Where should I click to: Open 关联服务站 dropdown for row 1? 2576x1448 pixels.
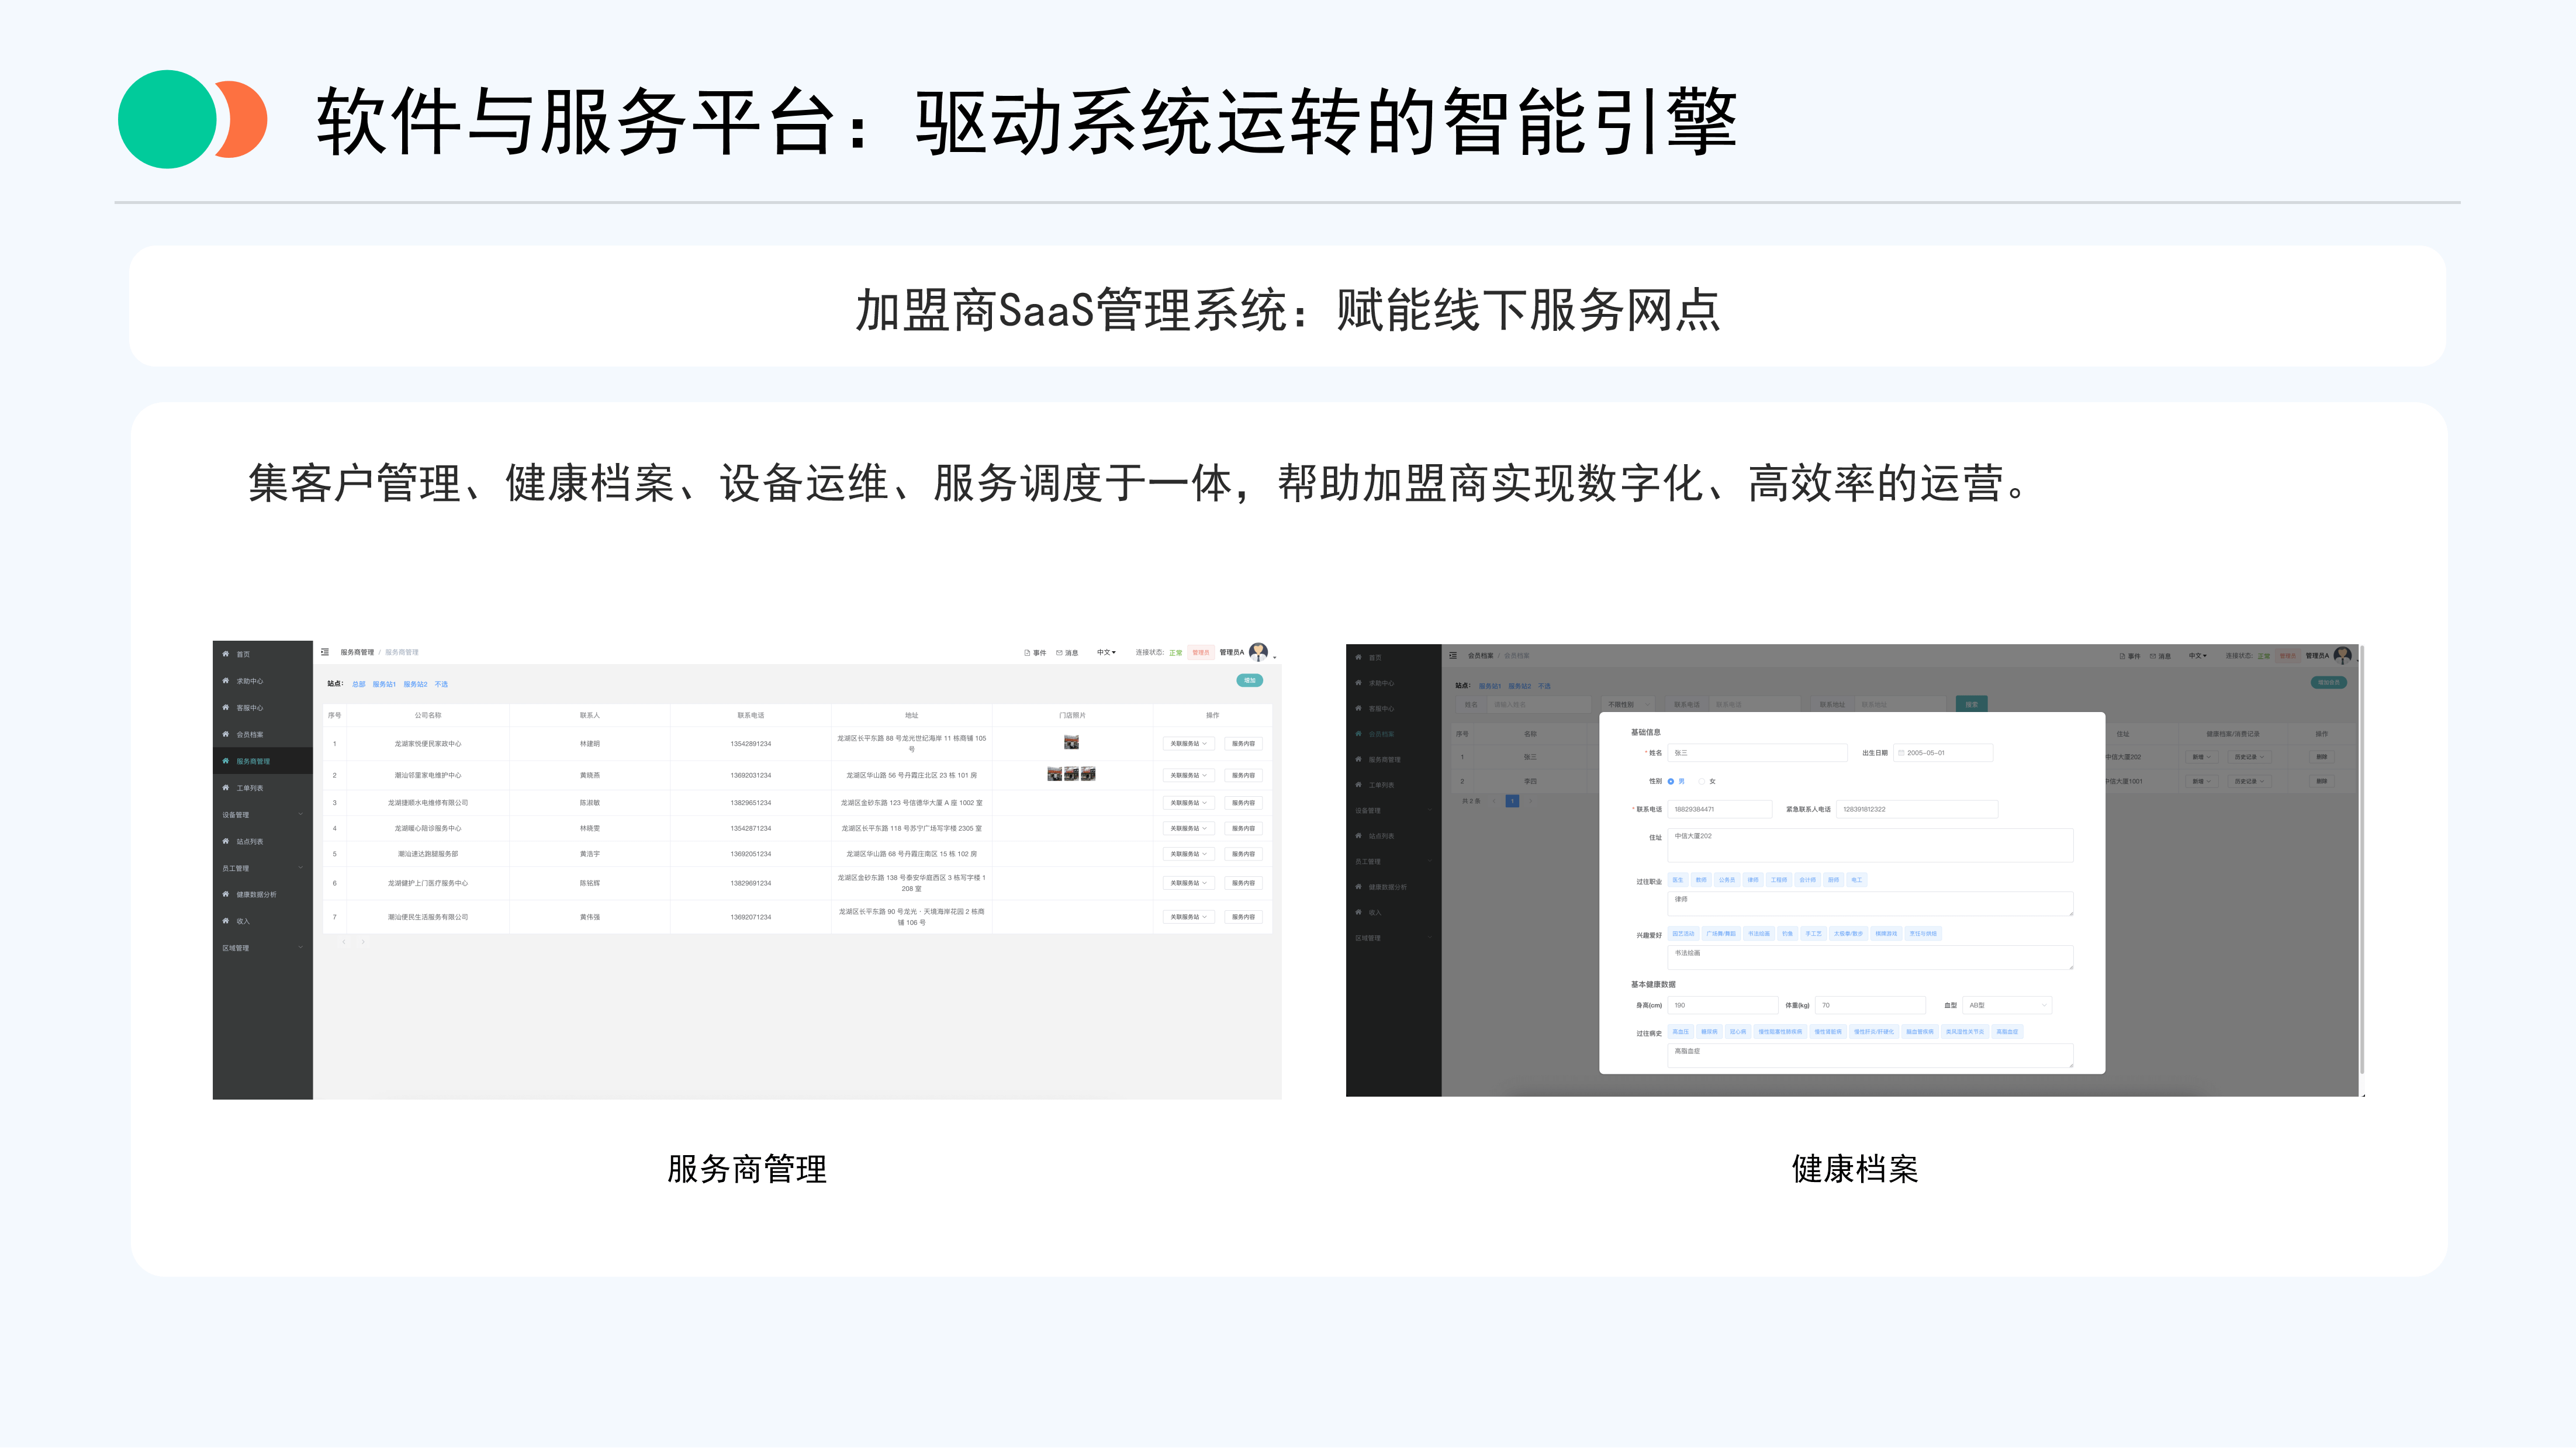[x=1188, y=744]
